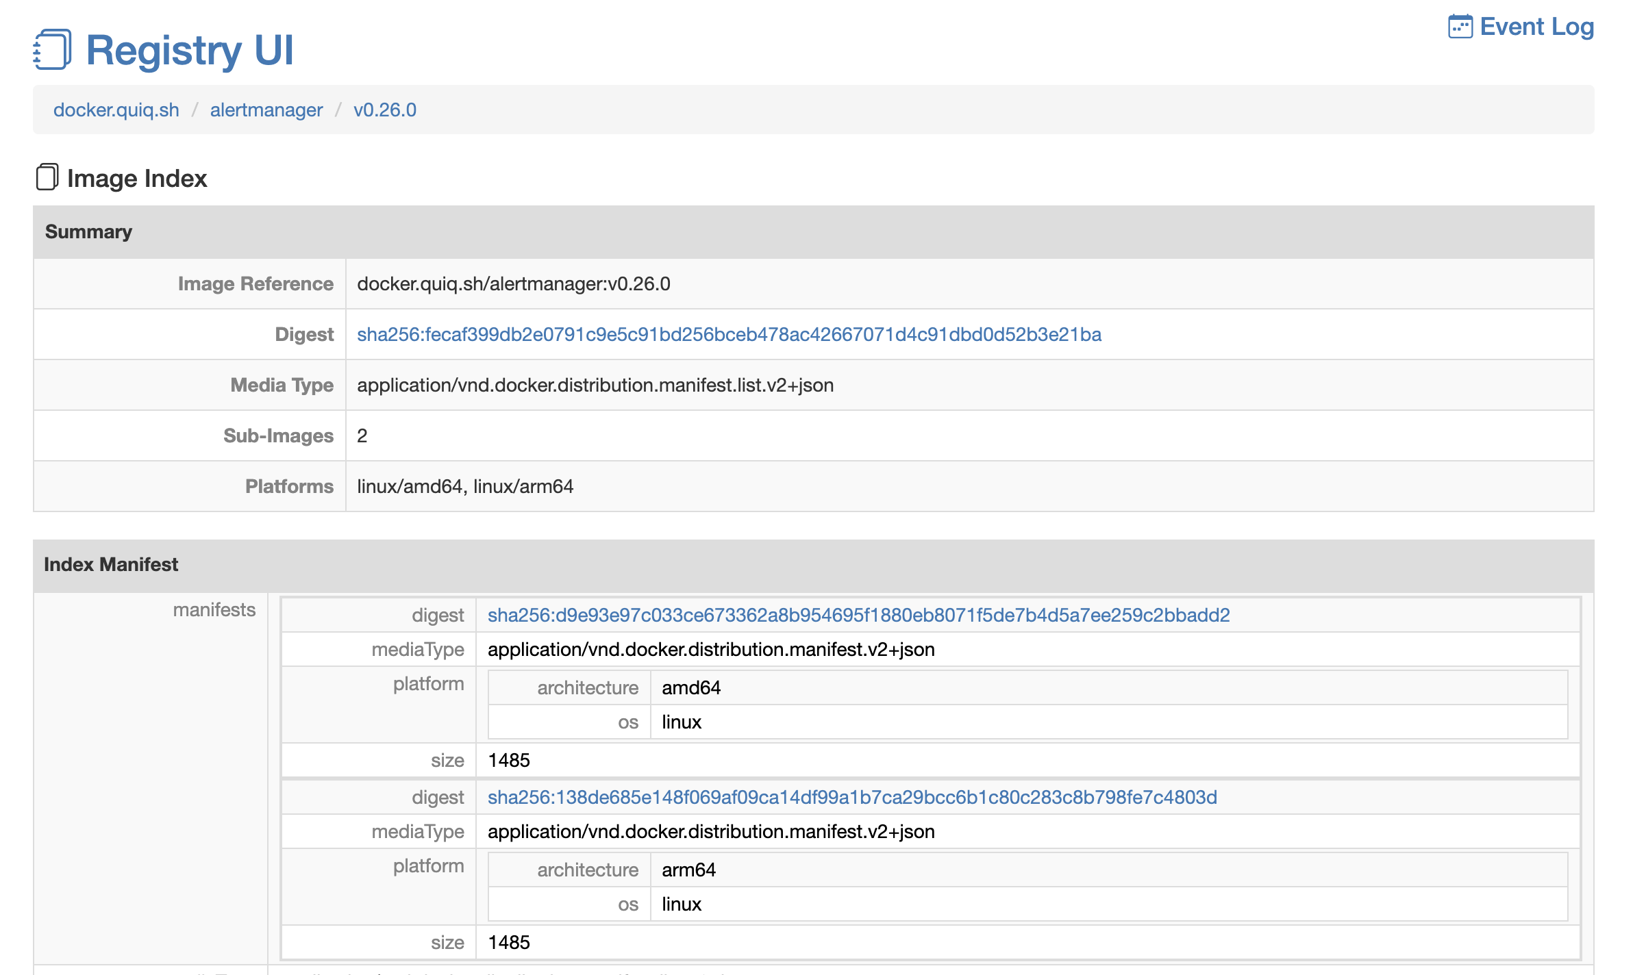Click the platform label of arm64 manifest
1633x975 pixels.
click(428, 865)
